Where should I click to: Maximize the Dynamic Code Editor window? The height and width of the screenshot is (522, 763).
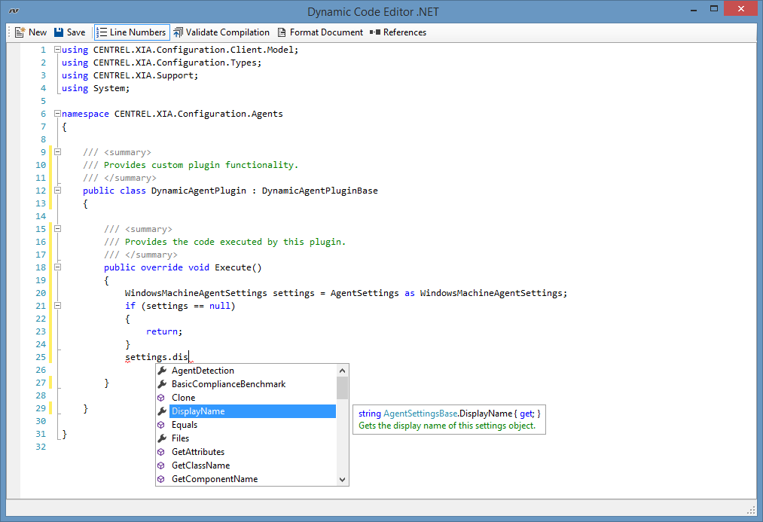(x=714, y=9)
